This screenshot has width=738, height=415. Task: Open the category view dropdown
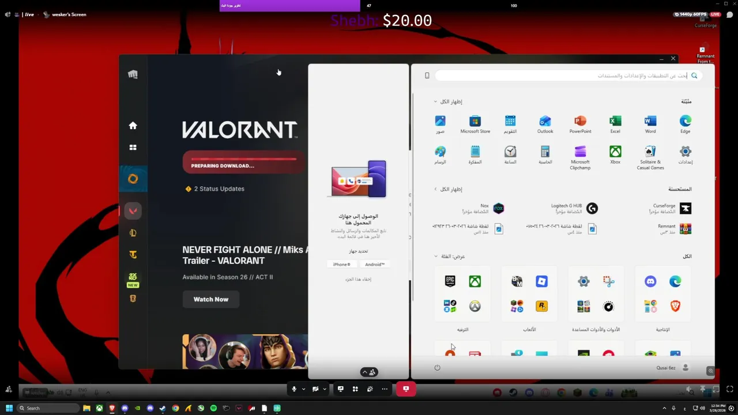(450, 256)
